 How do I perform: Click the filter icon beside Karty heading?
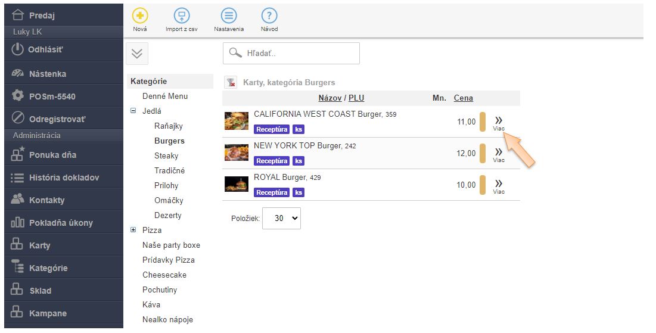pyautogui.click(x=231, y=83)
